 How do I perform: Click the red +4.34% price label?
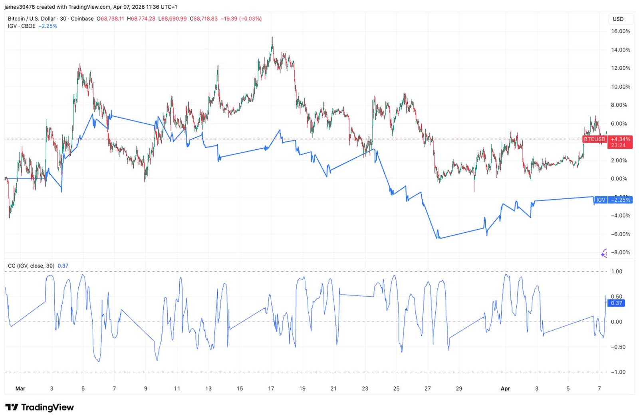(x=620, y=139)
